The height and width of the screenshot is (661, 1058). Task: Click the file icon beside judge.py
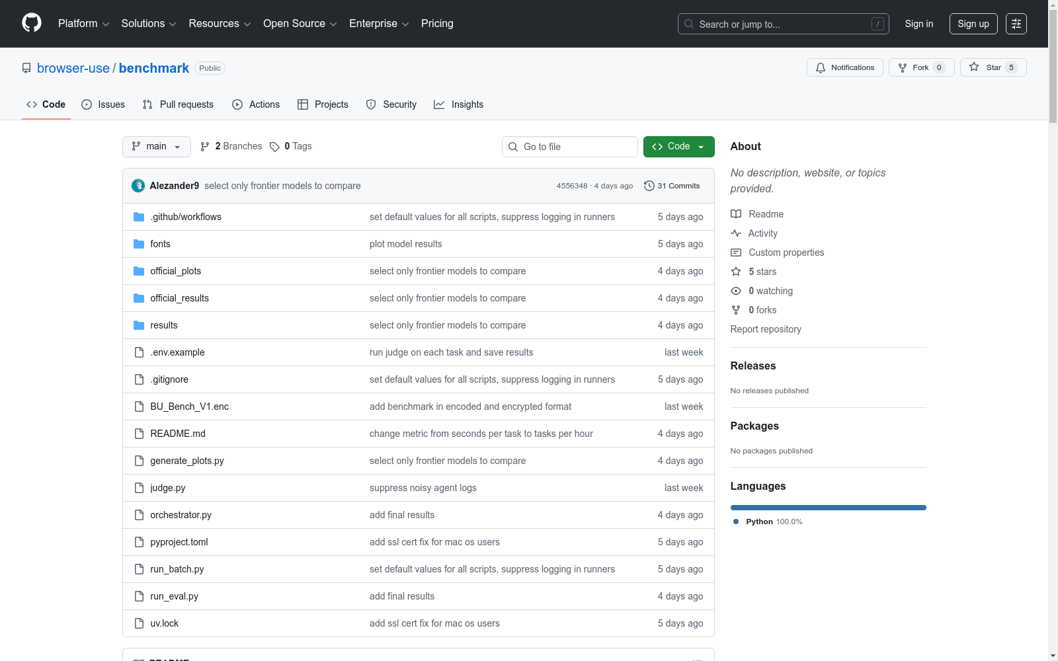point(139,488)
